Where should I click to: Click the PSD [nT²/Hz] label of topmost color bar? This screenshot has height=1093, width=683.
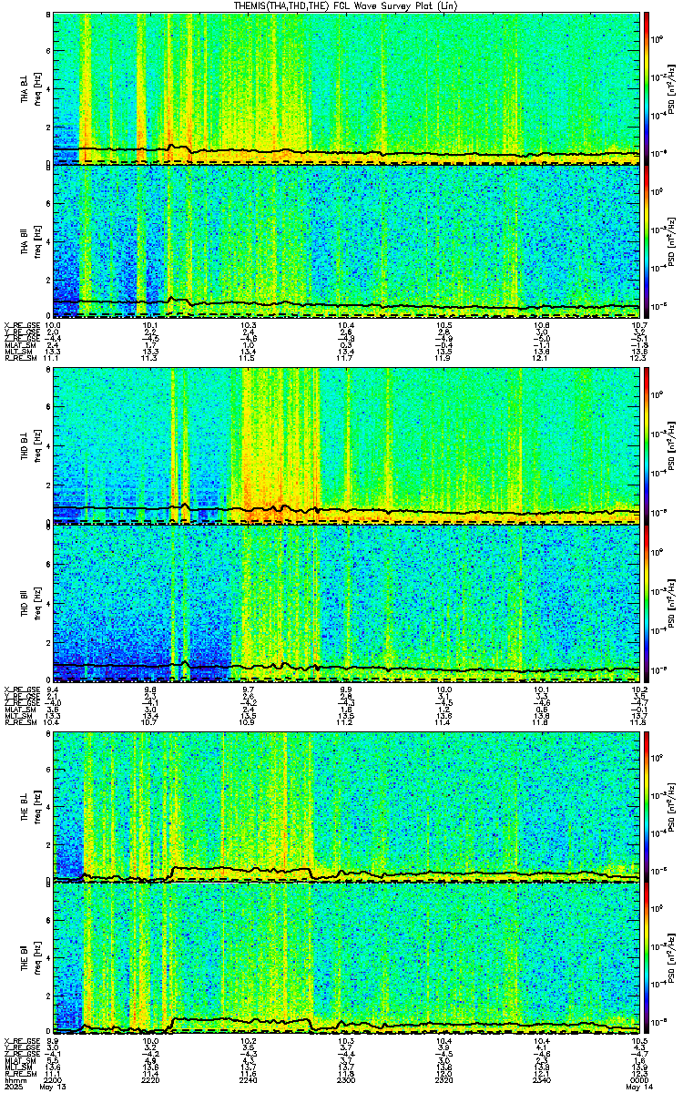coord(670,89)
